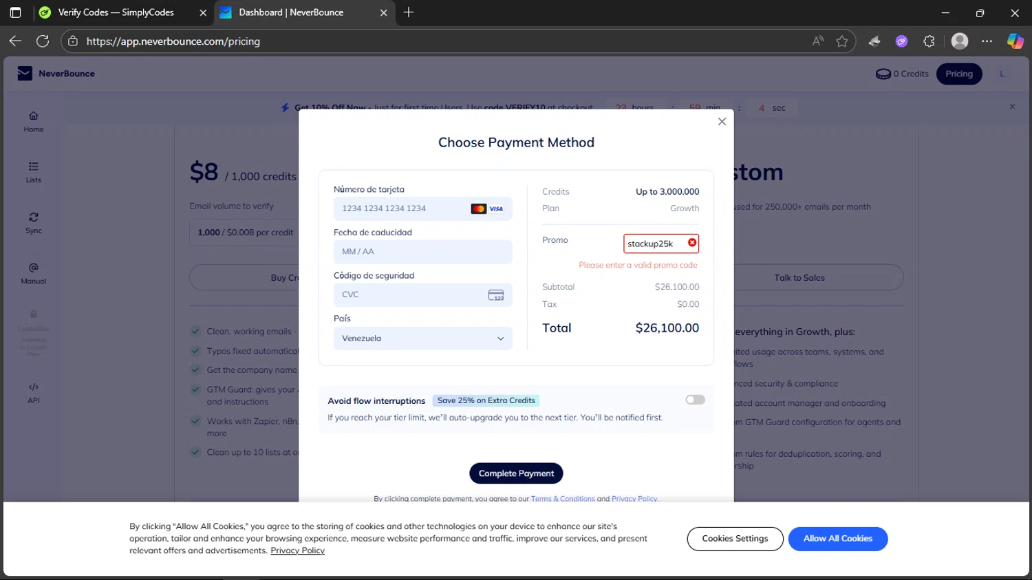Click the CVC card helper icon
The height and width of the screenshot is (580, 1032).
click(496, 295)
